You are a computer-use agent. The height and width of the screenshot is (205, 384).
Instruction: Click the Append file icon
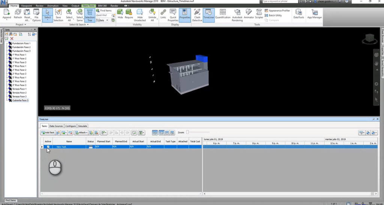pos(7,15)
